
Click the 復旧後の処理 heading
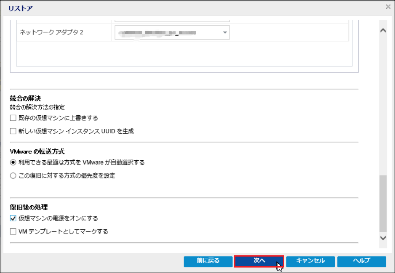[29, 207]
